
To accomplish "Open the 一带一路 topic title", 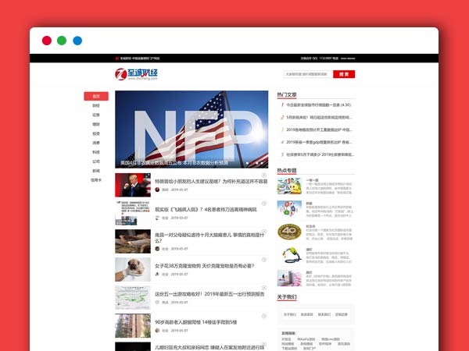I will [312, 180].
